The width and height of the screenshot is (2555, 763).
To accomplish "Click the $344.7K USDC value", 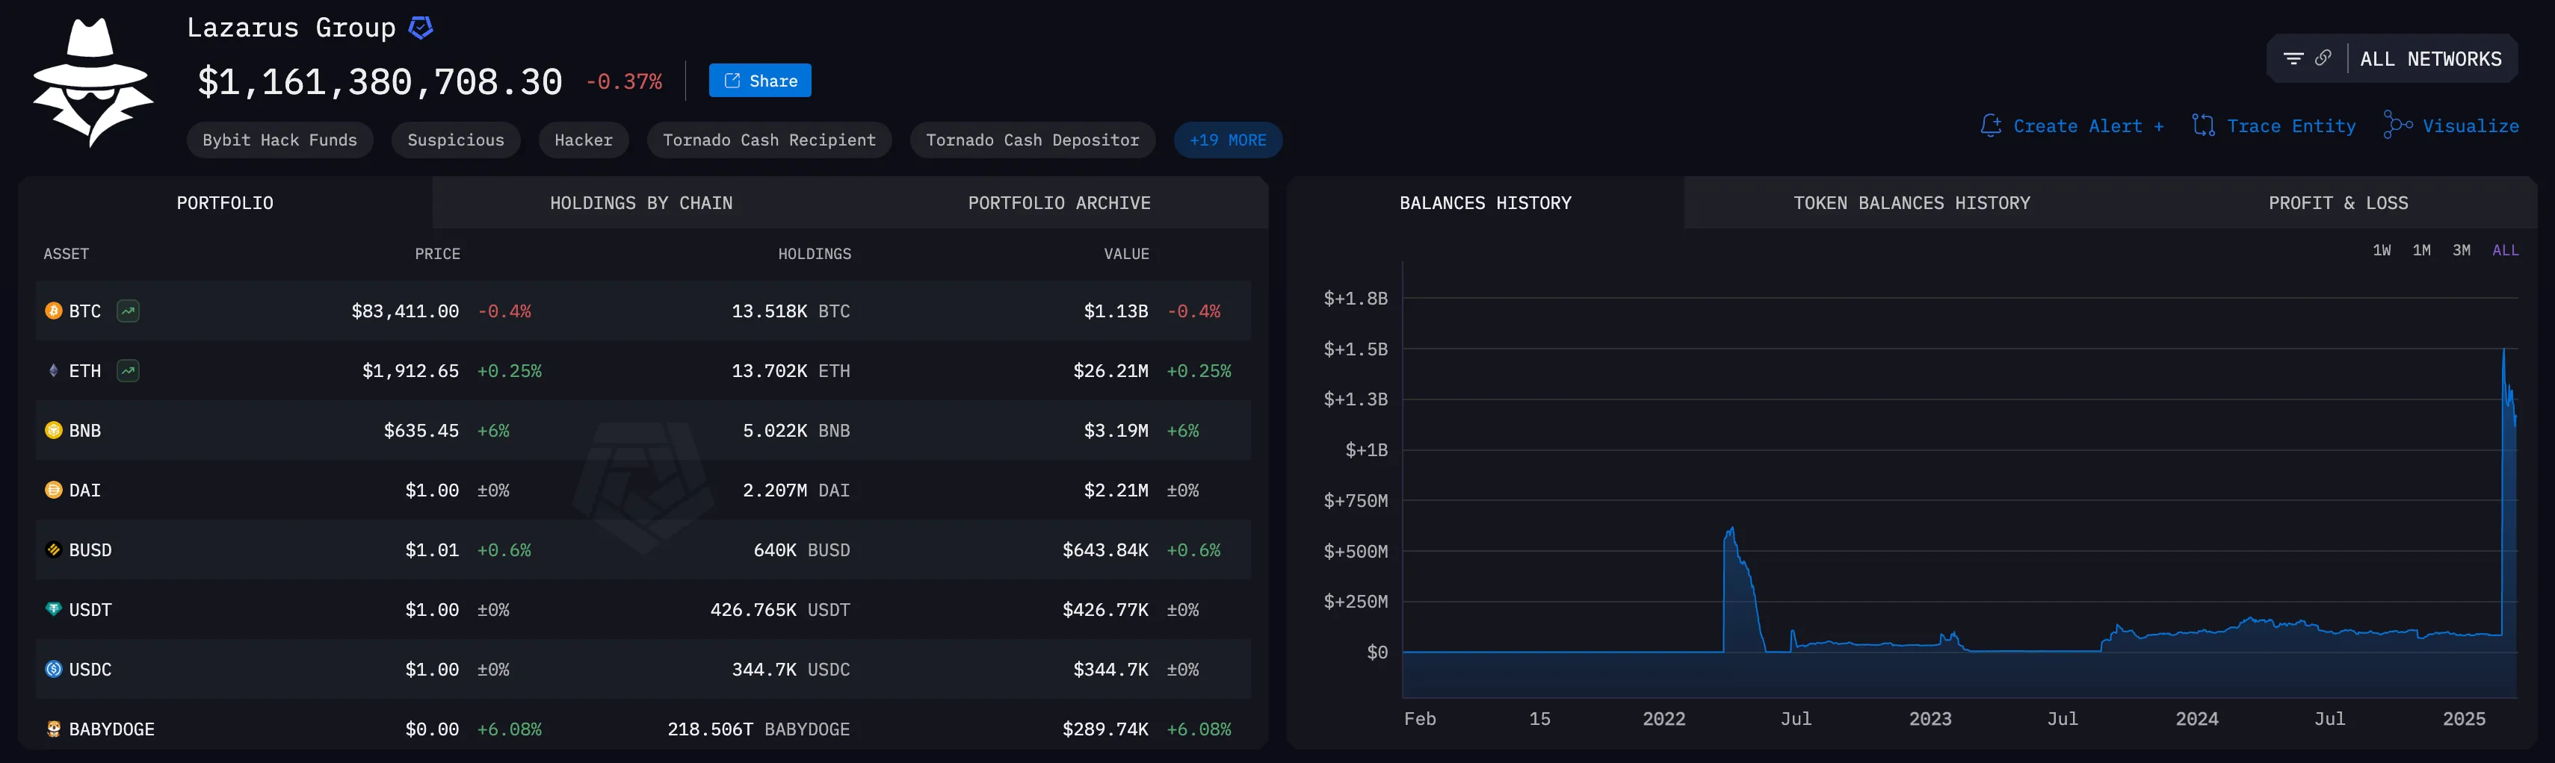I will [1111, 669].
